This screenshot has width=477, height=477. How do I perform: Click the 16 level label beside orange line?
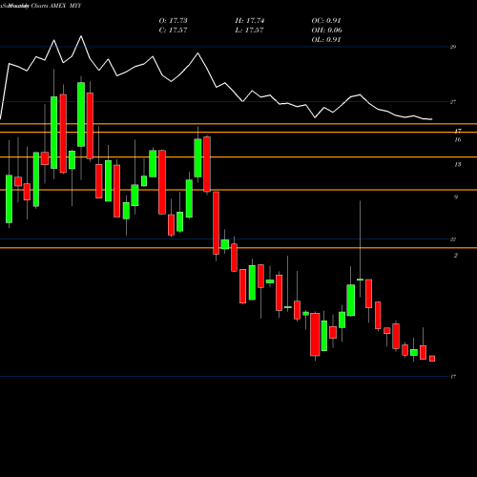[x=458, y=140]
